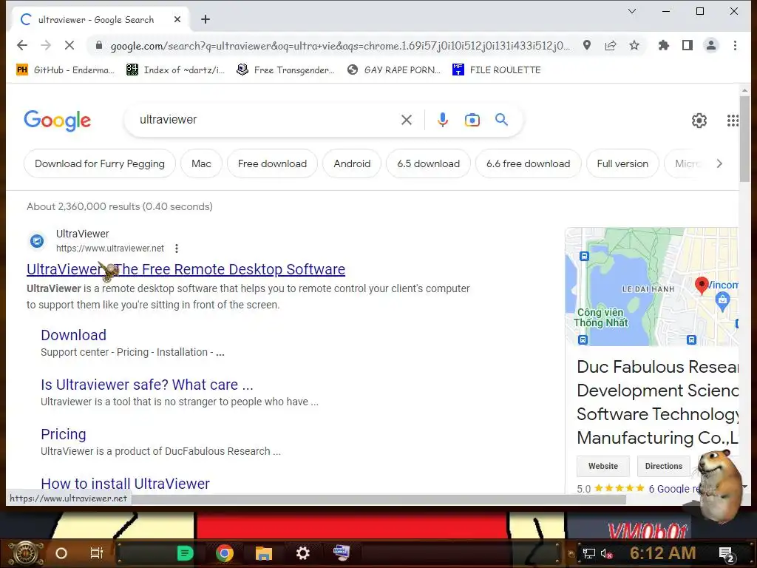Click the Chrome taskbar icon
The image size is (757, 568).
(x=225, y=553)
